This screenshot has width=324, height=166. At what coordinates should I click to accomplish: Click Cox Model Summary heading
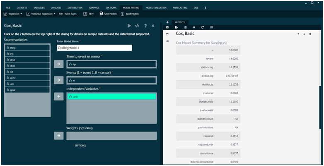(x=202, y=43)
